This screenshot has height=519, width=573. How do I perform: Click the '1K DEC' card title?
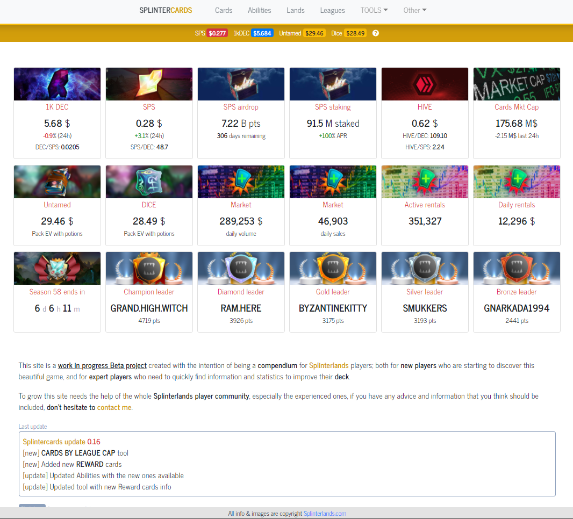(57, 107)
